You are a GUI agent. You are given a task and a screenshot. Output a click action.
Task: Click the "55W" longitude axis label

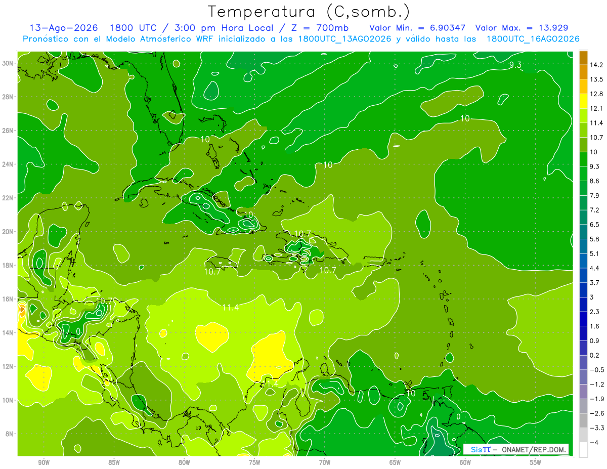pos(536,462)
